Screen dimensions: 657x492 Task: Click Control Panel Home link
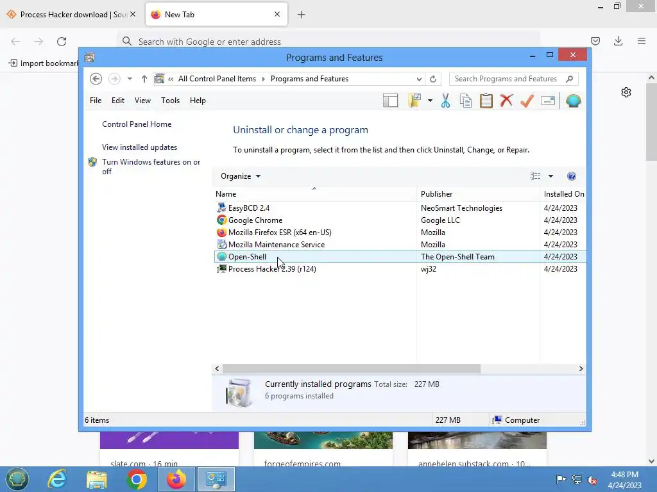(137, 124)
